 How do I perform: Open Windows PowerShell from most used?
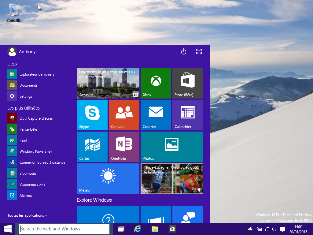pyautogui.click(x=35, y=151)
